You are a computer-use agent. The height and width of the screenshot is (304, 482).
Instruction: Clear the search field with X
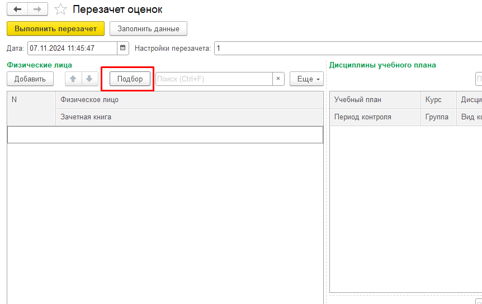point(278,79)
